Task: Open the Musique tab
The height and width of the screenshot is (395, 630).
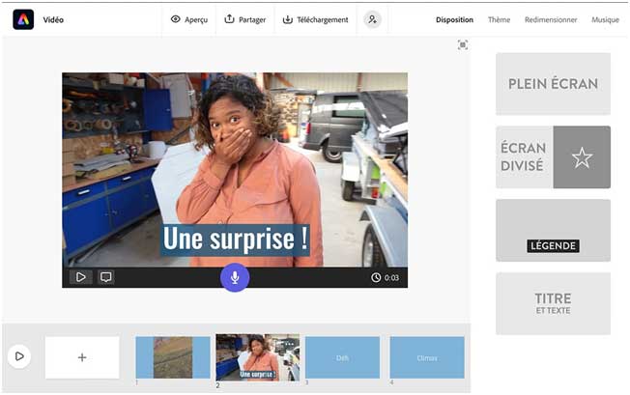Action: [x=605, y=19]
